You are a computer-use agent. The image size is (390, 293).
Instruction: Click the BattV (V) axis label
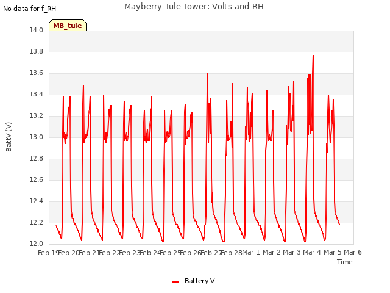pos(9,137)
